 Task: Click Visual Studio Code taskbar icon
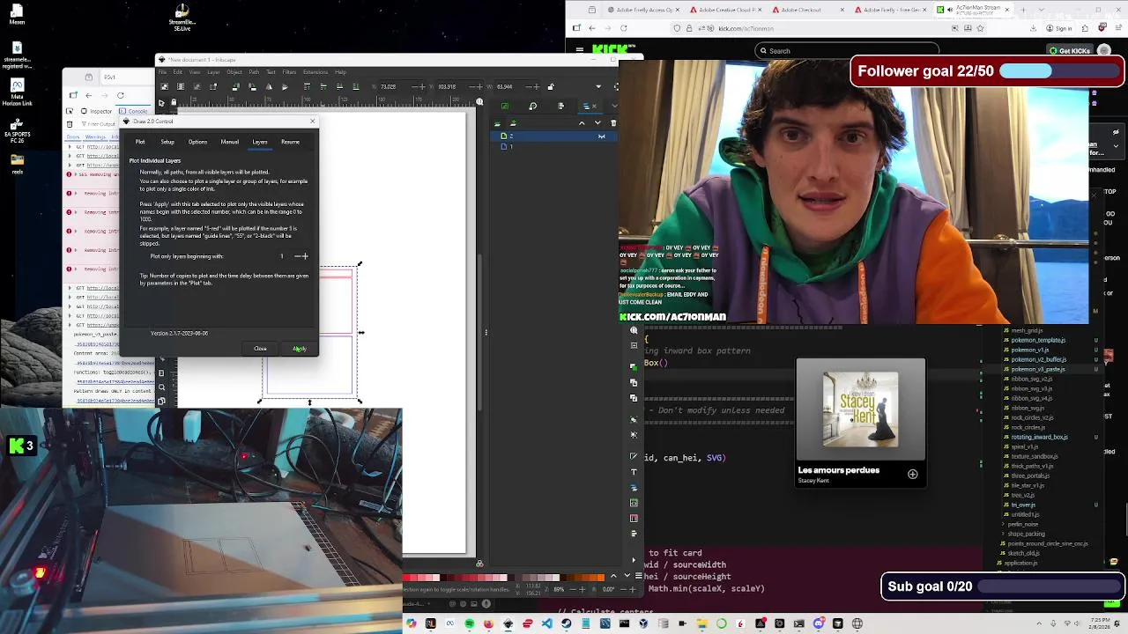[x=546, y=623]
